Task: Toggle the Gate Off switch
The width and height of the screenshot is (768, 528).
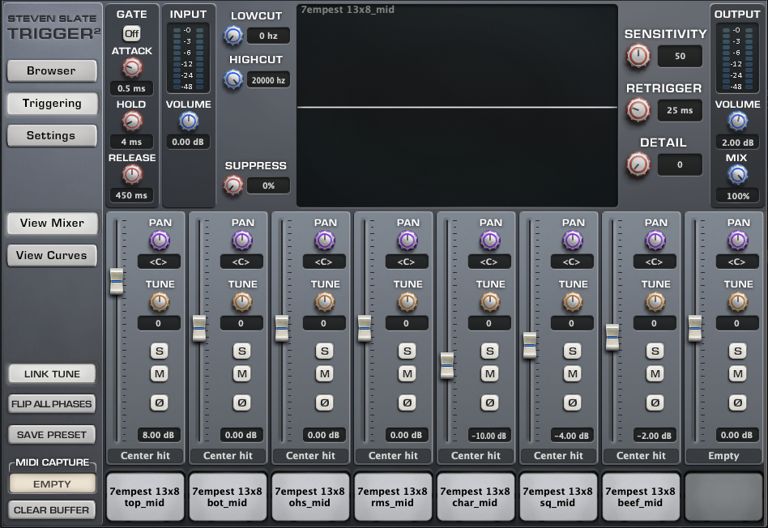Action: coord(131,34)
